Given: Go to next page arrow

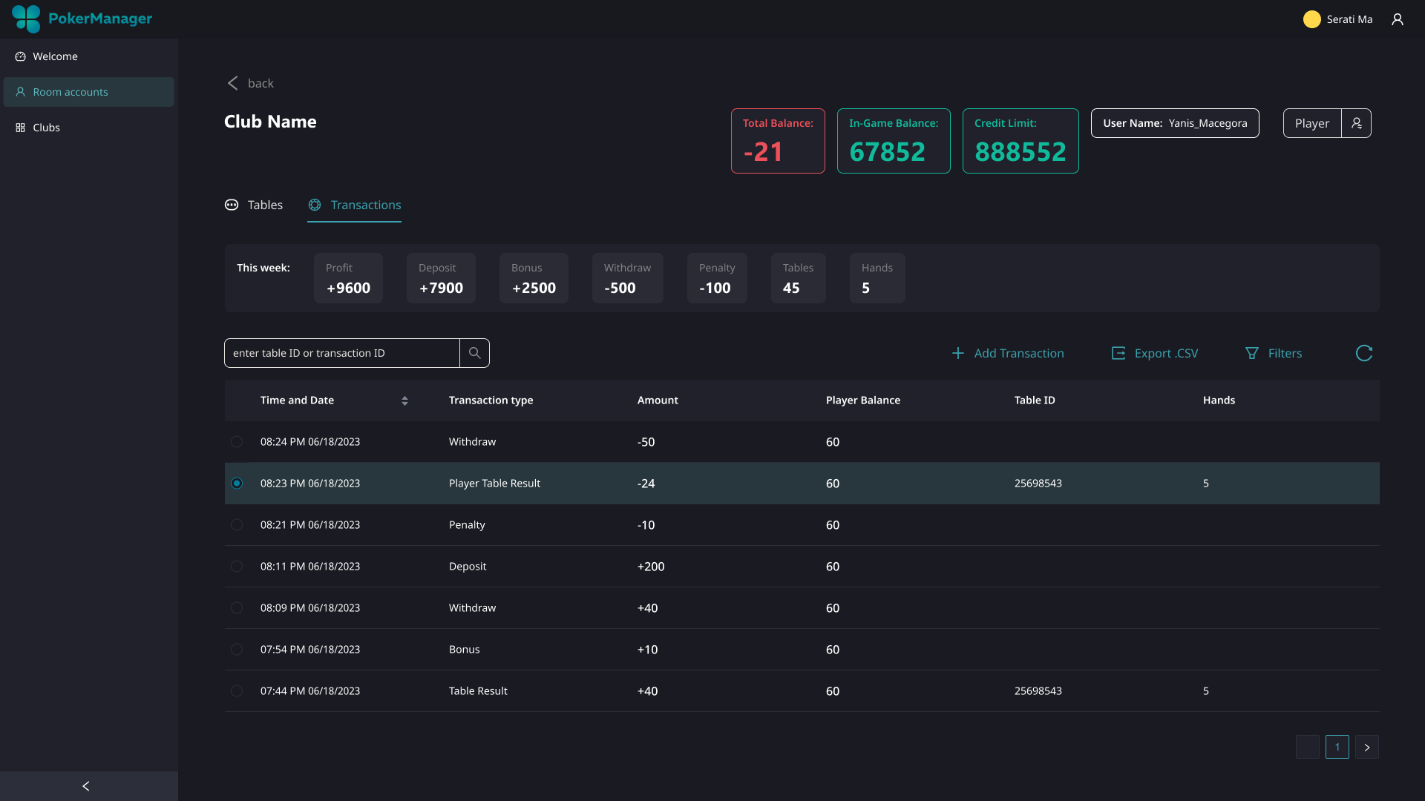Looking at the screenshot, I should [x=1366, y=747].
